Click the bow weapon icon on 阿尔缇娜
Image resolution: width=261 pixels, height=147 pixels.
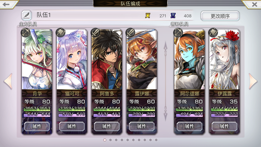pyautogui.click(x=178, y=32)
